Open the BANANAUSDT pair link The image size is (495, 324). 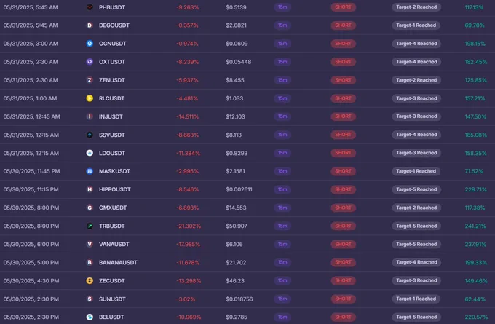coord(118,262)
